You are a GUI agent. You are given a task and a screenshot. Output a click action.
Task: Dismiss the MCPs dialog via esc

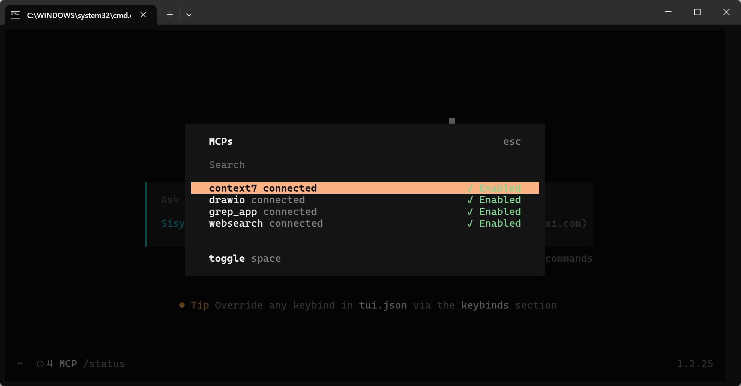(x=512, y=142)
